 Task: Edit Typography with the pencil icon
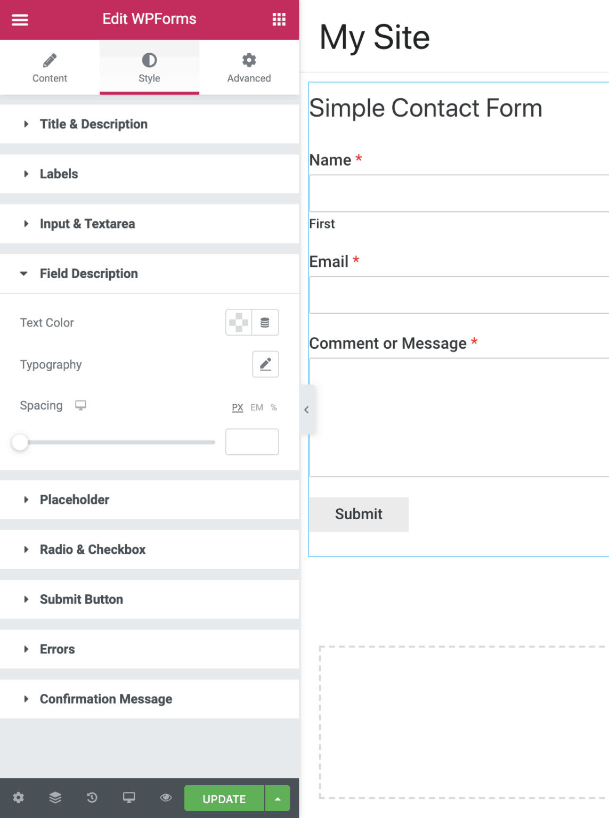265,364
